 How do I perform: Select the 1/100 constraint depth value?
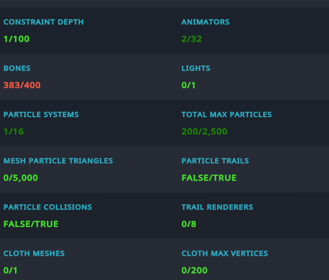click(16, 39)
